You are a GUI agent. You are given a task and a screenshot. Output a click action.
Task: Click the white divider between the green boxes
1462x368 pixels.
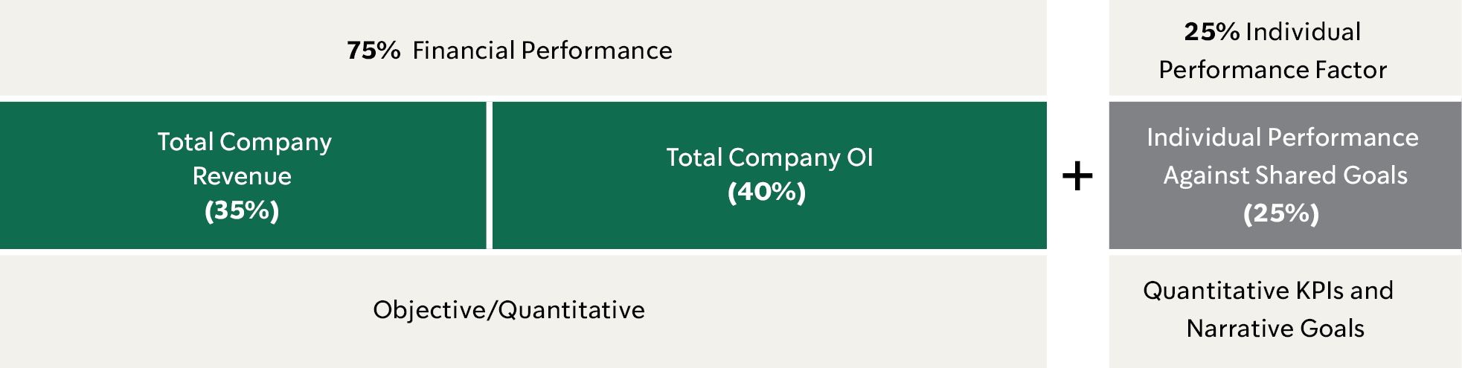tap(489, 175)
